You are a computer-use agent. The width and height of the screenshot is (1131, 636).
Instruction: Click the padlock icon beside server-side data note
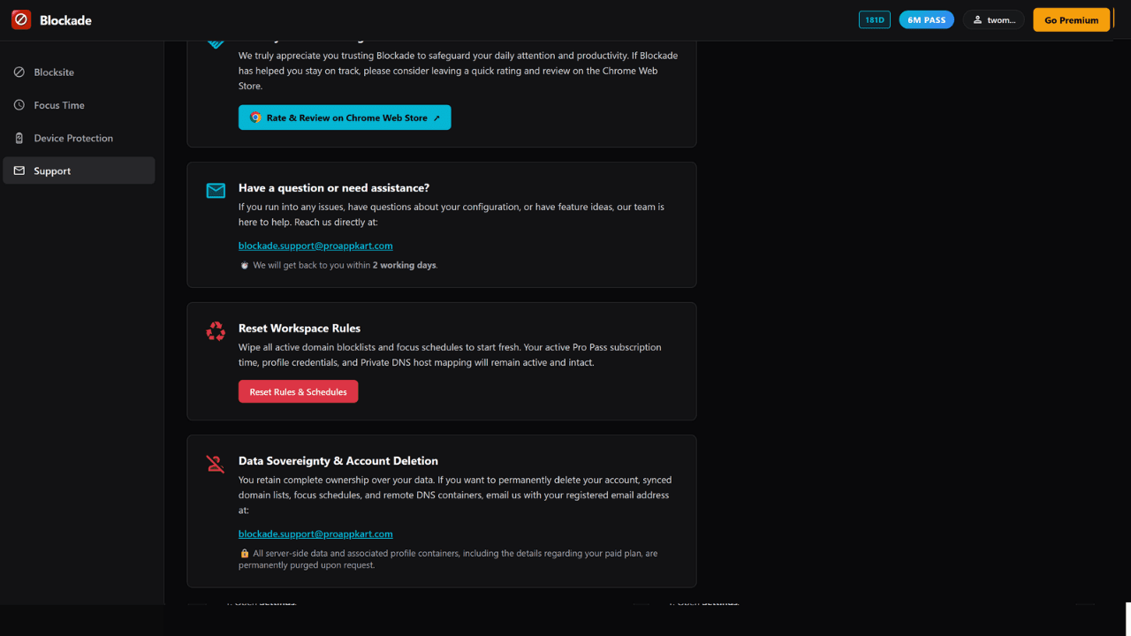(x=245, y=554)
